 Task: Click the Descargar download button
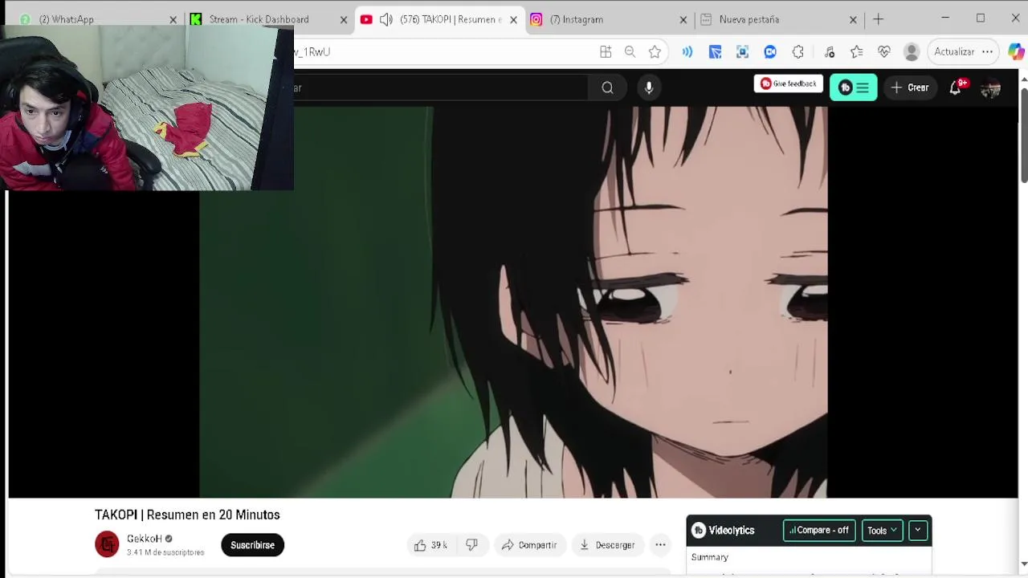[607, 545]
